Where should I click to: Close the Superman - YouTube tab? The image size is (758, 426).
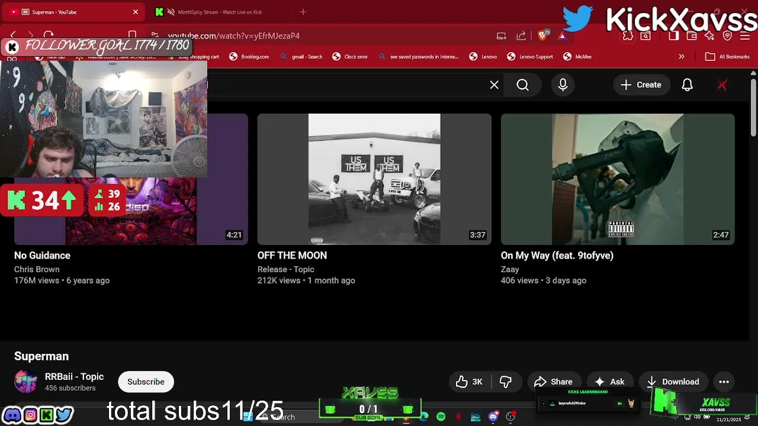click(135, 12)
